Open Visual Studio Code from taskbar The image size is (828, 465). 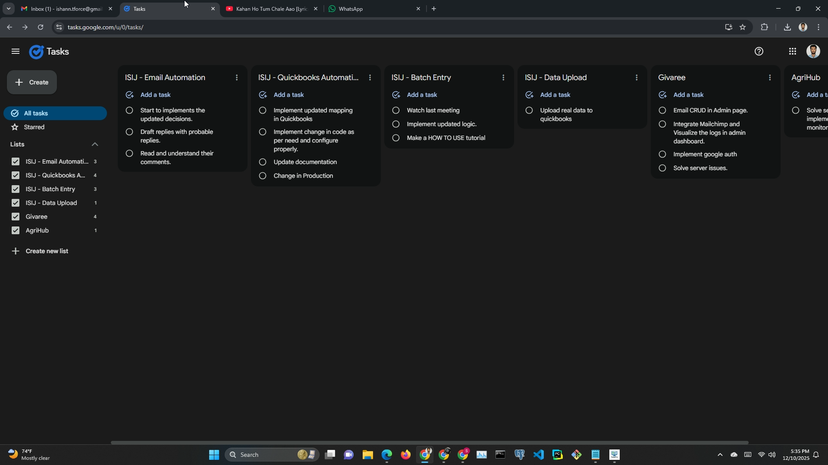[538, 455]
